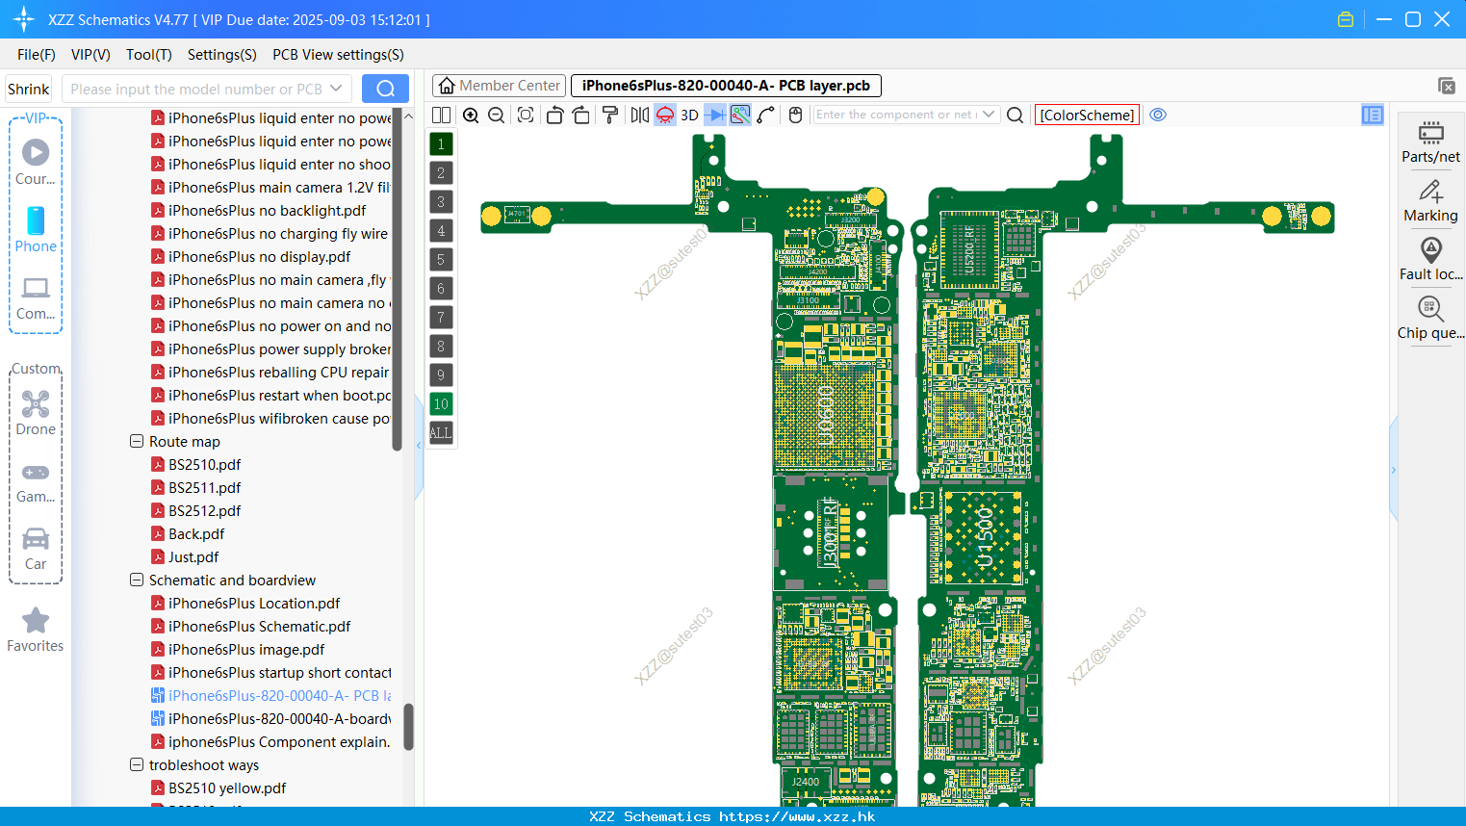The image size is (1466, 826).
Task: Open component or net dropdown arrow
Action: [989, 115]
